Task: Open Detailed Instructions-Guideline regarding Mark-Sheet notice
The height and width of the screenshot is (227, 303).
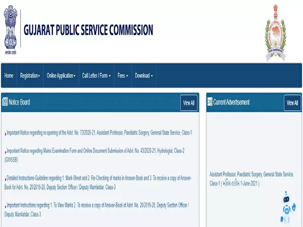Action: (x=98, y=183)
